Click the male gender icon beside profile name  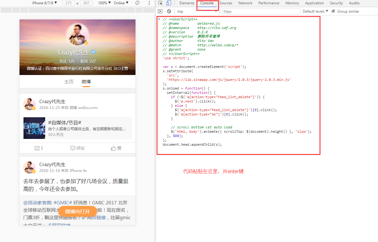pyautogui.click(x=93, y=52)
